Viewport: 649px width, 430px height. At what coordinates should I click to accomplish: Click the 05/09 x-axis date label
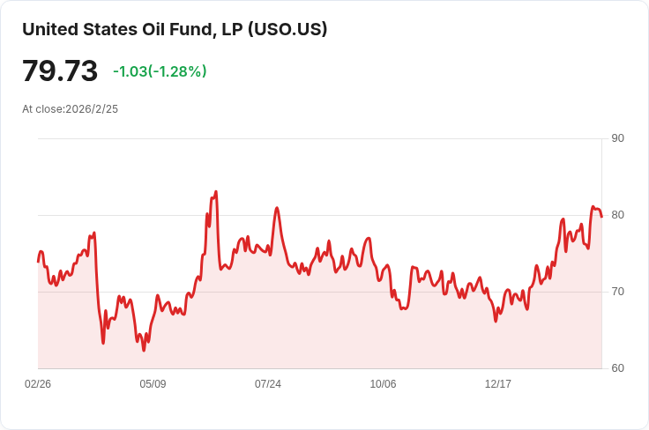point(153,384)
